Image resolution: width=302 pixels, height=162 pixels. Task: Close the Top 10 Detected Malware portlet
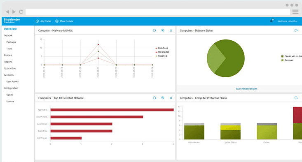(x=171, y=98)
